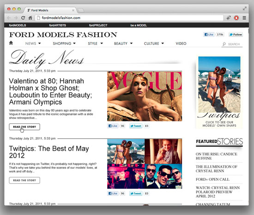This screenshot has width=254, height=215.
Task: Click Facebook Like button in header
Action: click(209, 35)
